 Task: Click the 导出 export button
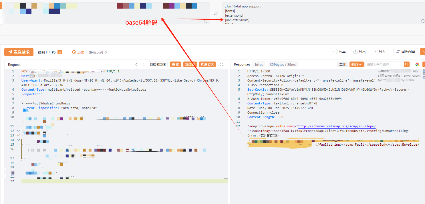[360, 52]
